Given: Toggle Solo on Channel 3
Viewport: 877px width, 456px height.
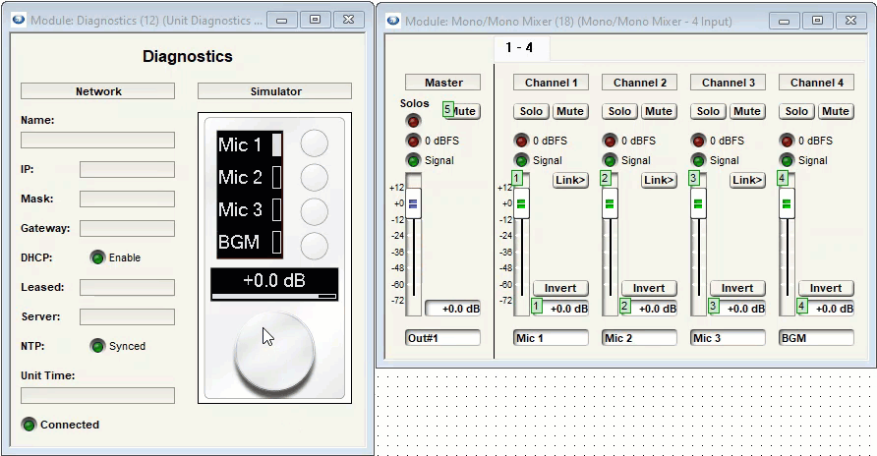Looking at the screenshot, I should pyautogui.click(x=708, y=111).
